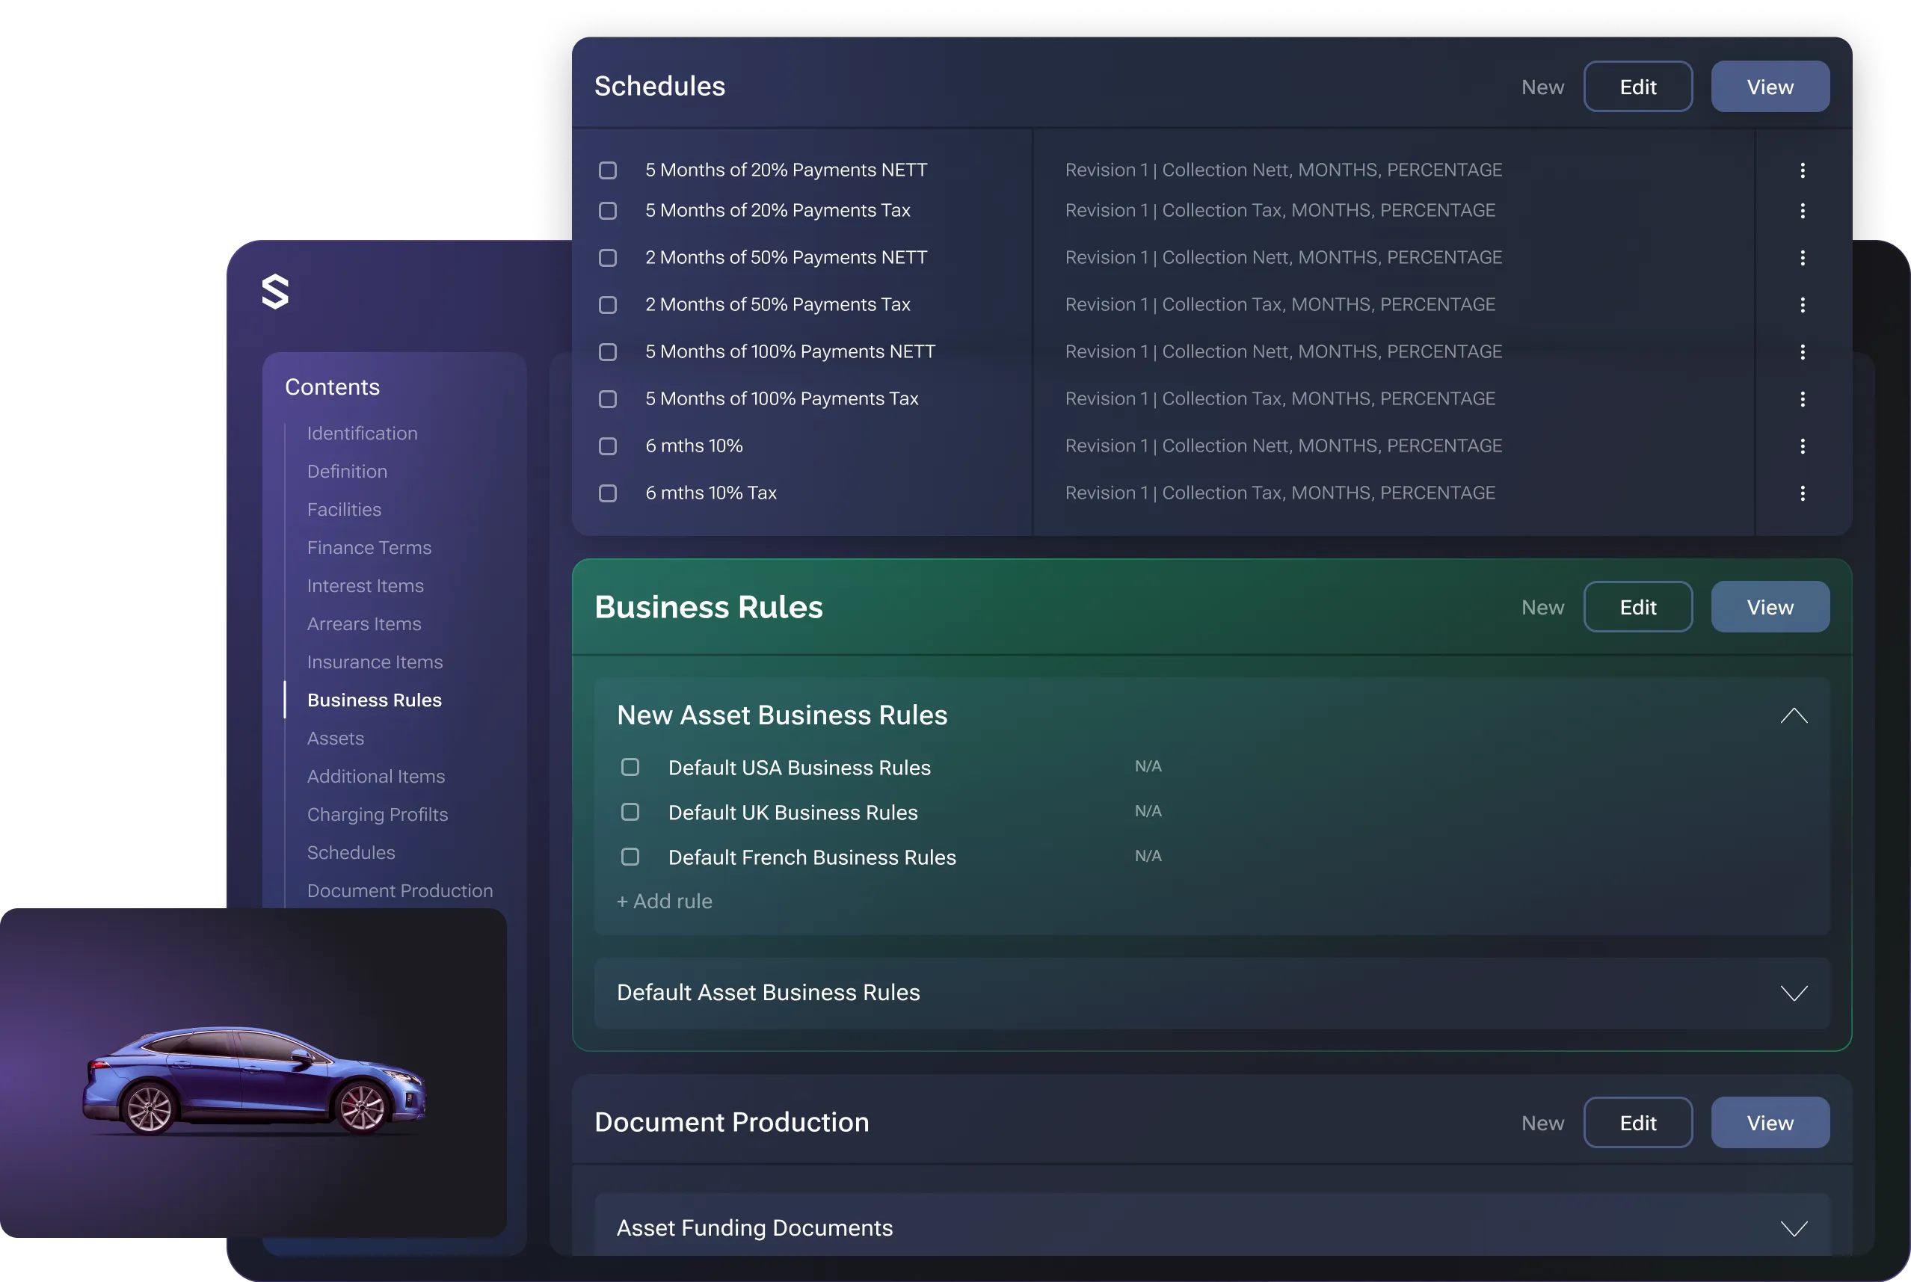Open kebab menu for 6 mths 10% Tax

click(x=1803, y=493)
